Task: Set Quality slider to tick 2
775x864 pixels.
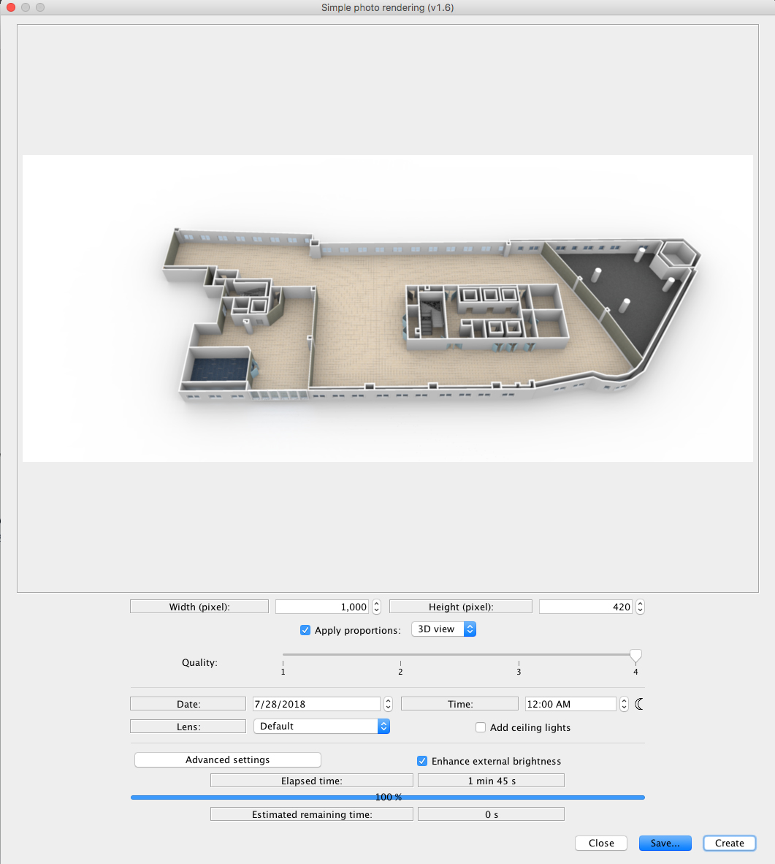Action: pos(400,655)
